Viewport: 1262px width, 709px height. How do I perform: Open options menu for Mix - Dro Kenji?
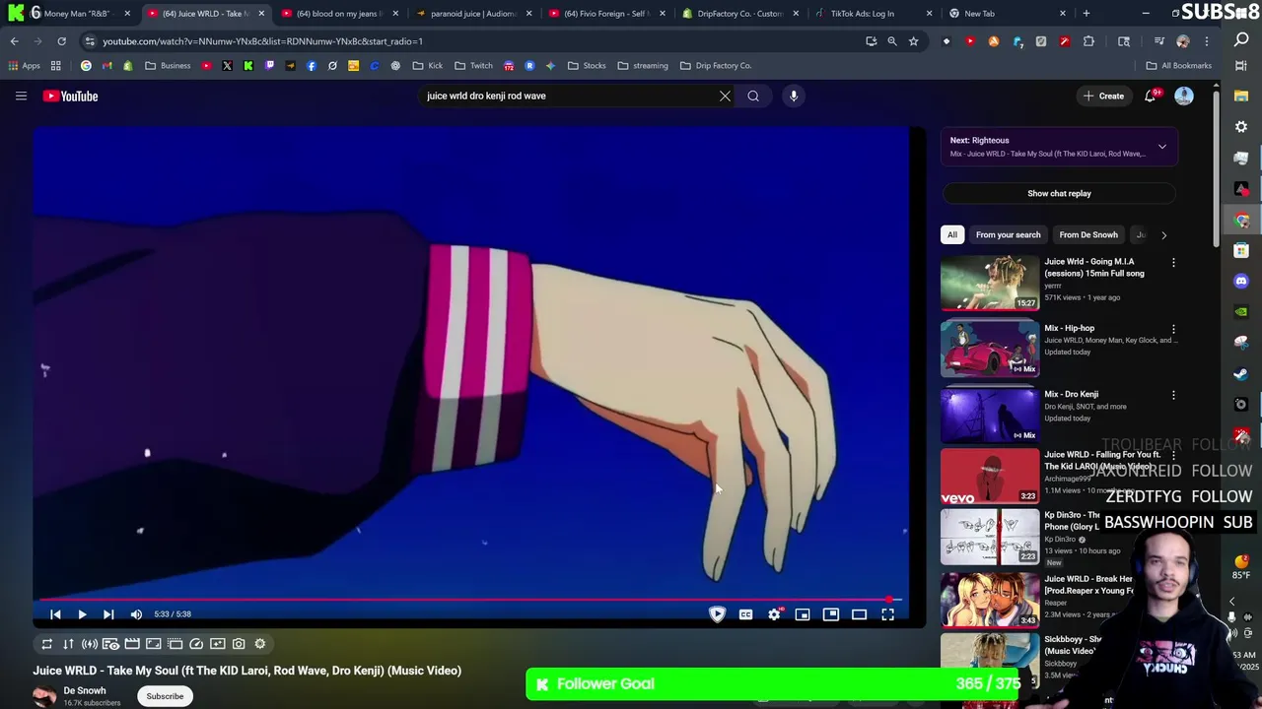click(x=1173, y=395)
